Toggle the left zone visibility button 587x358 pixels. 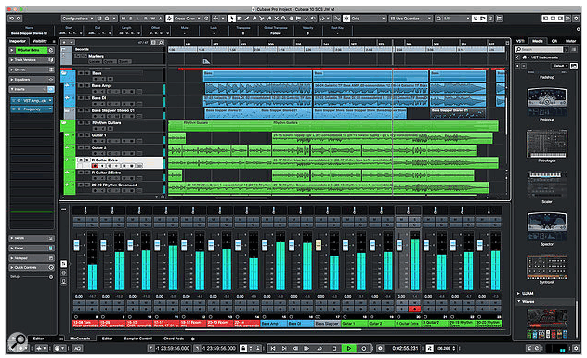pos(545,18)
